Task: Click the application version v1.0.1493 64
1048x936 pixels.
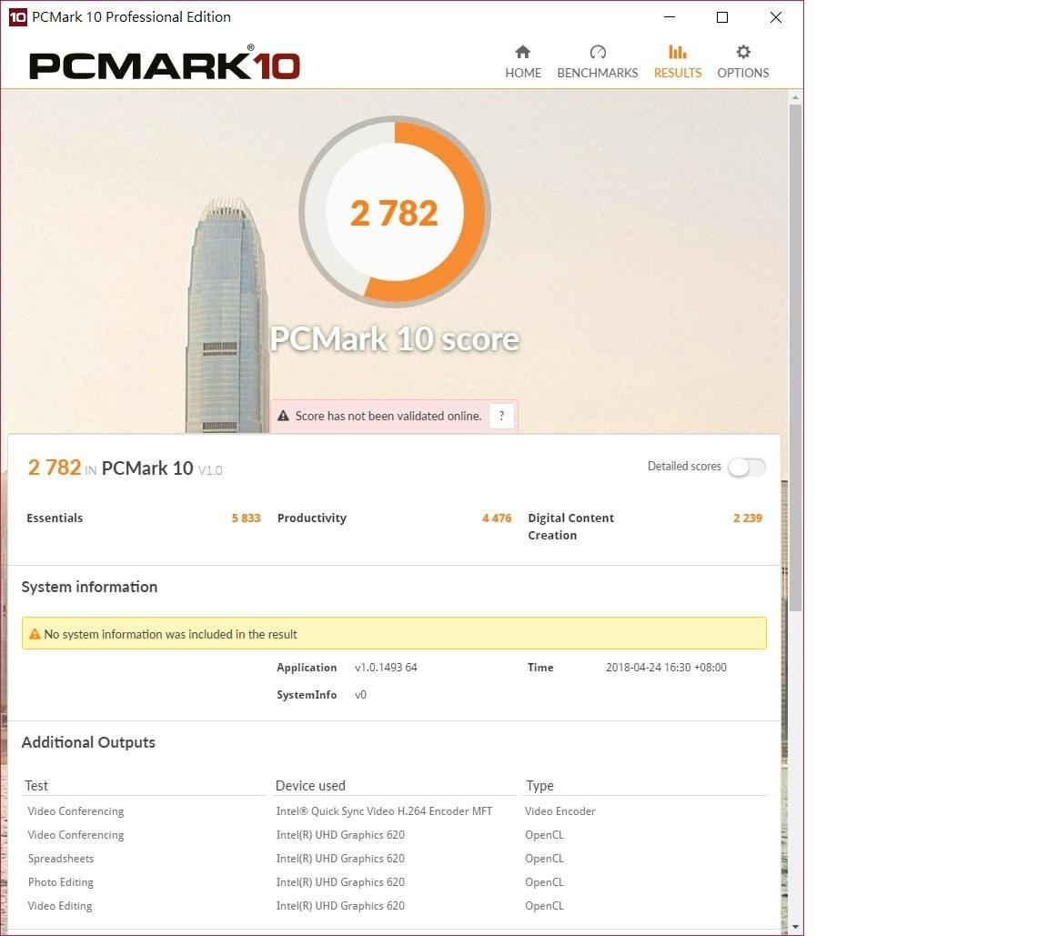Action: [386, 668]
